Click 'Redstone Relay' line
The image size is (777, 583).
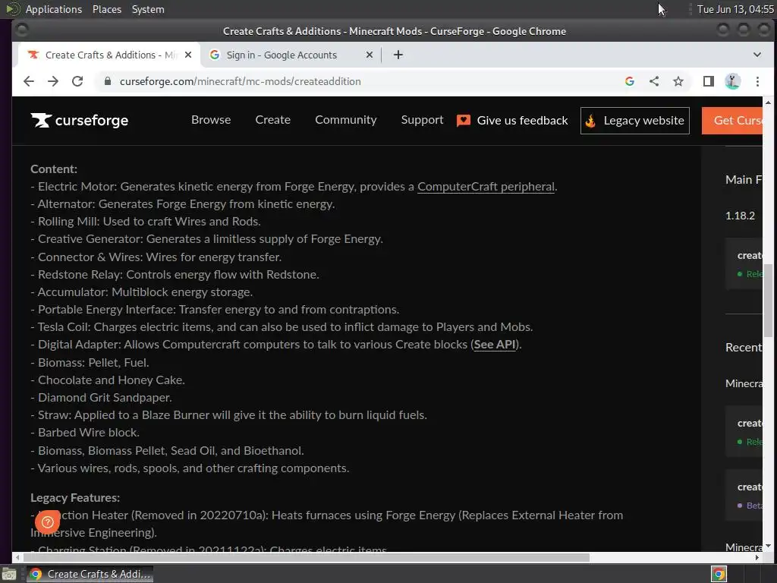click(x=175, y=275)
